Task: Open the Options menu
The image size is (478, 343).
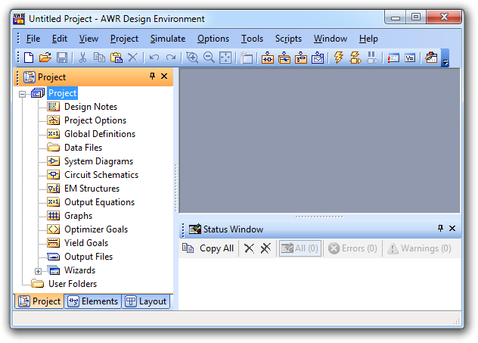Action: (213, 39)
